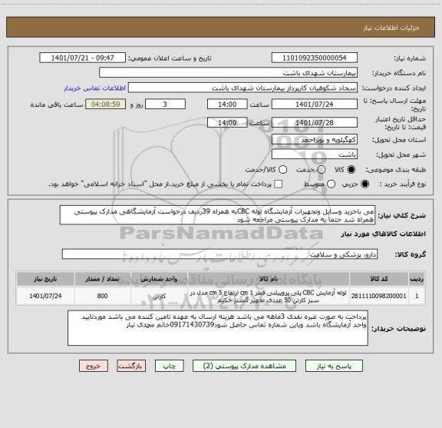Viewport: 442px width, 428px height.
Task: Click the buyer name field بیمارستان شهدای باشت
Action: (x=229, y=73)
